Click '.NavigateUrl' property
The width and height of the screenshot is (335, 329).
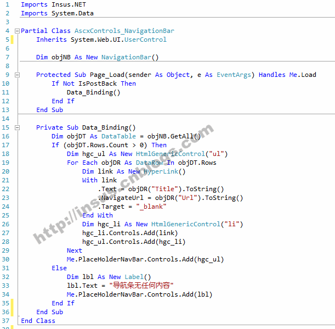(x=121, y=198)
